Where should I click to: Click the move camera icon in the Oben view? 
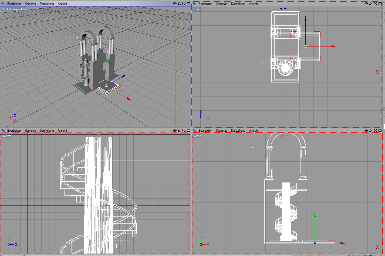366,4
